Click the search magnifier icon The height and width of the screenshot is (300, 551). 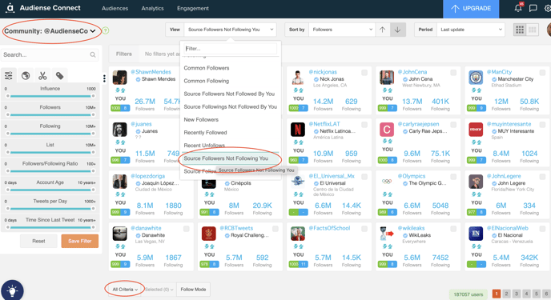coord(93,54)
